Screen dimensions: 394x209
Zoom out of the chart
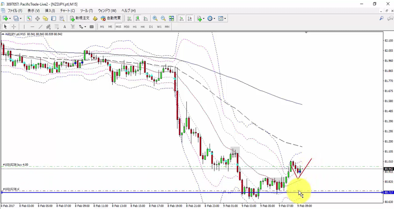click(163, 19)
